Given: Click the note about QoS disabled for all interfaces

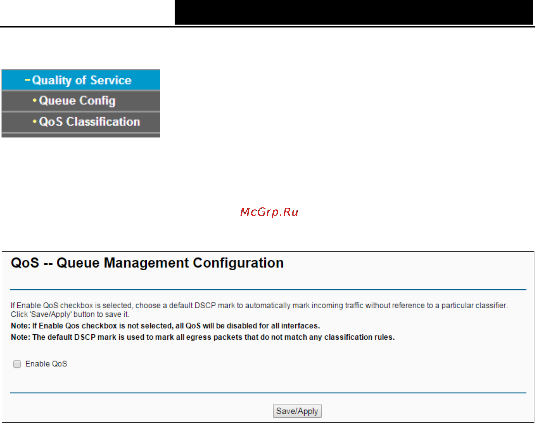Looking at the screenshot, I should click(165, 326).
